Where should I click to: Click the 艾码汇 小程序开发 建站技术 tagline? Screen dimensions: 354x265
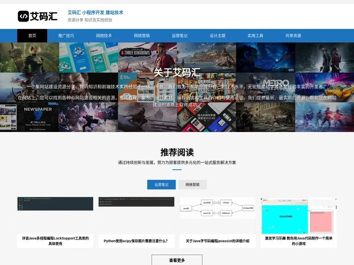[95, 13]
